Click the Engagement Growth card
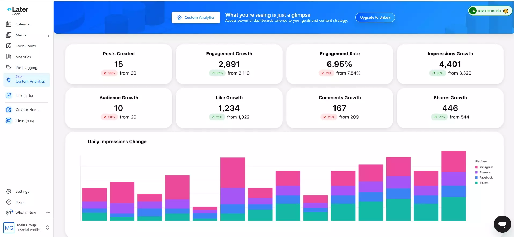The image size is (514, 237). tap(229, 64)
